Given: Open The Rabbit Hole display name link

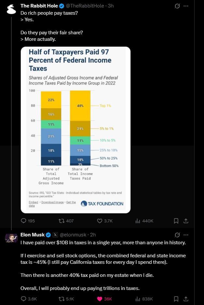Looking at the screenshot, I should 39,6.
